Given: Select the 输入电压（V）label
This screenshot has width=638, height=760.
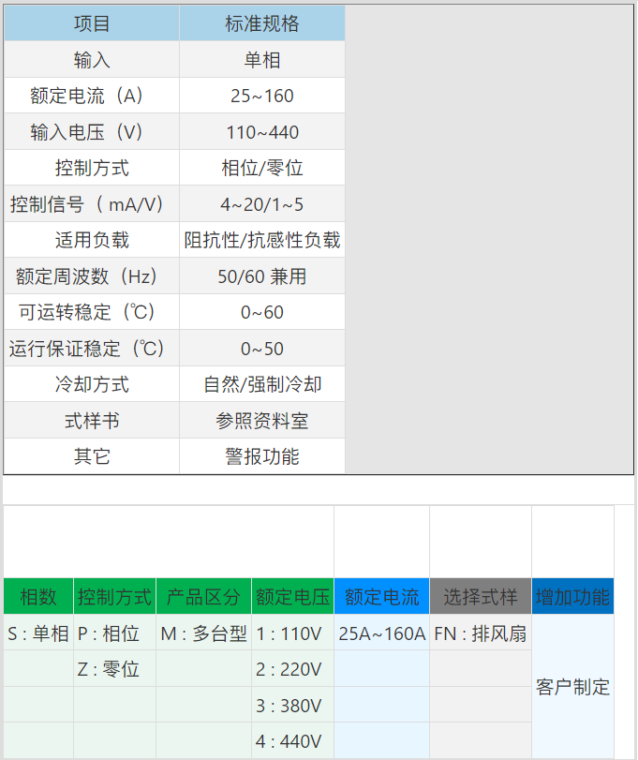Looking at the screenshot, I should (x=92, y=132).
